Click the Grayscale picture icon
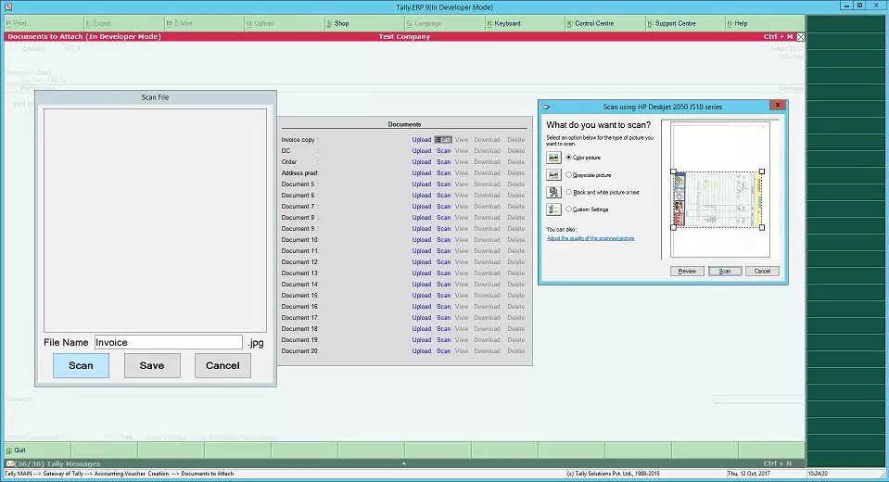The image size is (889, 482). (553, 174)
